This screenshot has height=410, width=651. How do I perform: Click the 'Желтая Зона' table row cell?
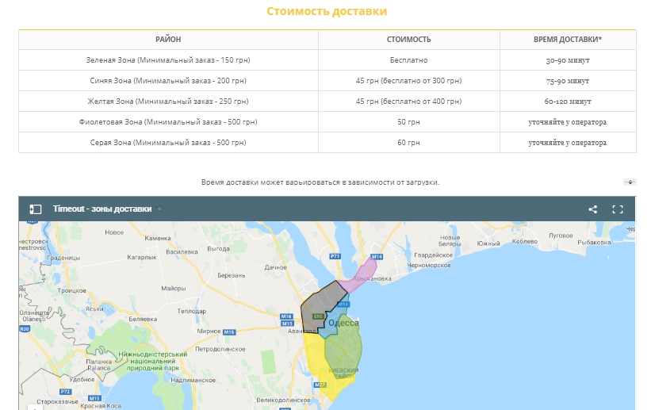tap(168, 101)
